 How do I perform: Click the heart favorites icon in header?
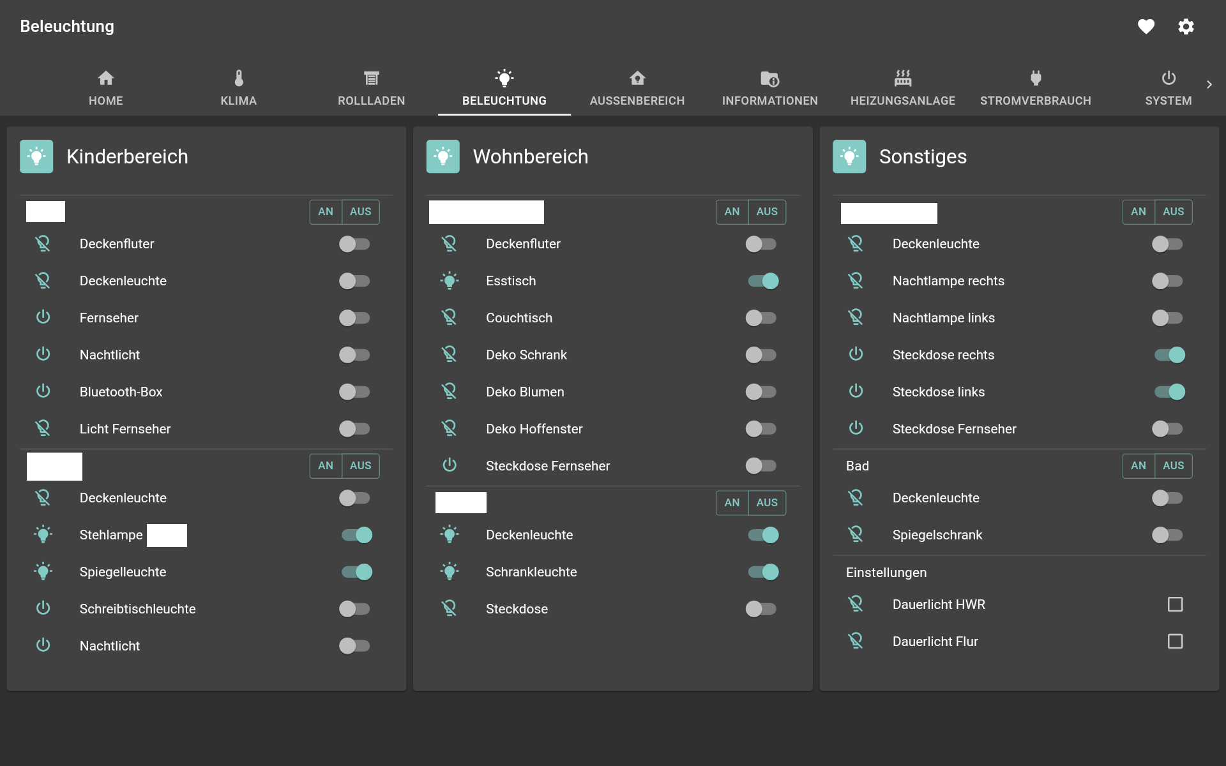click(x=1146, y=26)
